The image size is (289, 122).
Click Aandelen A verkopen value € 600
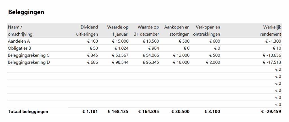click(x=214, y=41)
